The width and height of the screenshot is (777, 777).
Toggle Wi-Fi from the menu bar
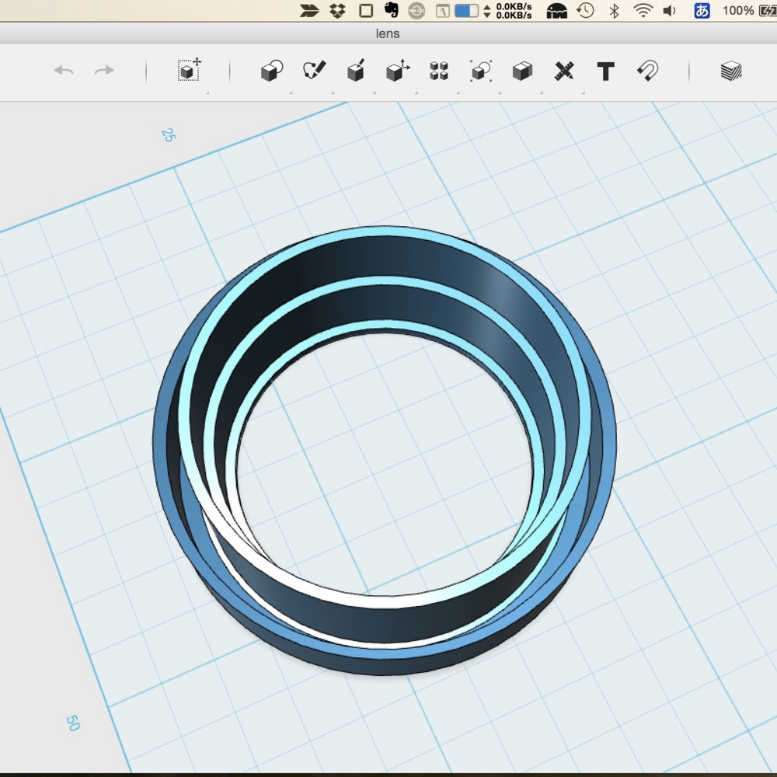coord(643,11)
